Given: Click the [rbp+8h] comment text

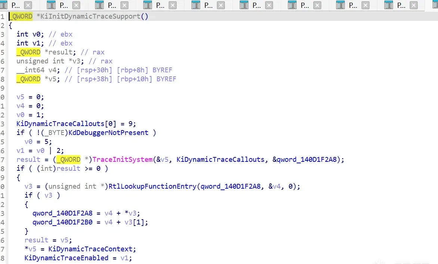Looking at the screenshot, I should click(133, 70).
